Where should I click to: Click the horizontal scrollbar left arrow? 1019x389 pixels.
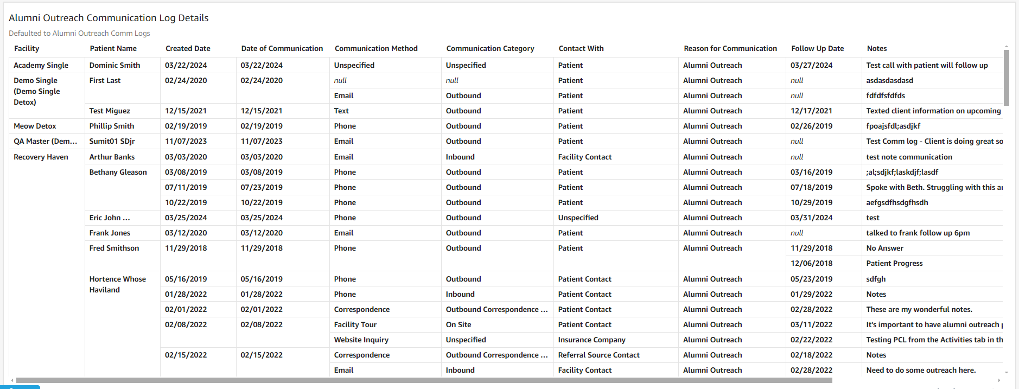coord(12,380)
